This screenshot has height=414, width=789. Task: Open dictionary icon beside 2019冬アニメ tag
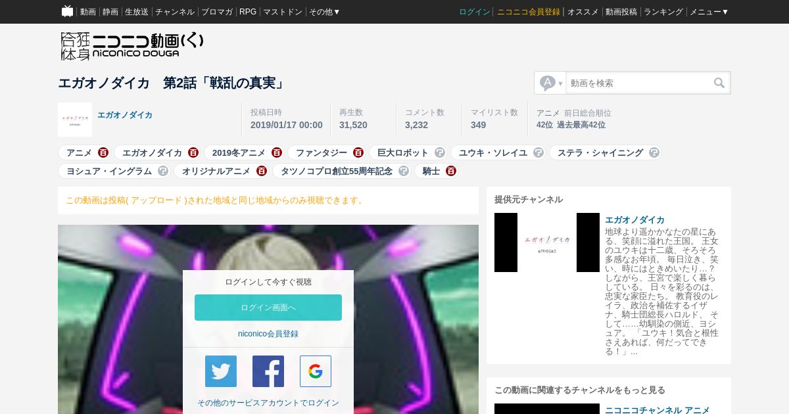click(277, 152)
